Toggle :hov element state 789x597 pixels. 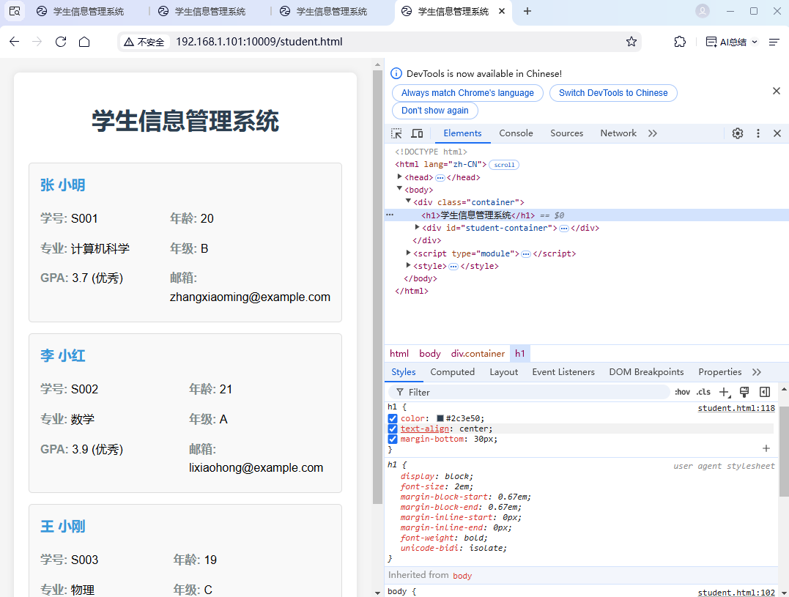click(x=682, y=392)
